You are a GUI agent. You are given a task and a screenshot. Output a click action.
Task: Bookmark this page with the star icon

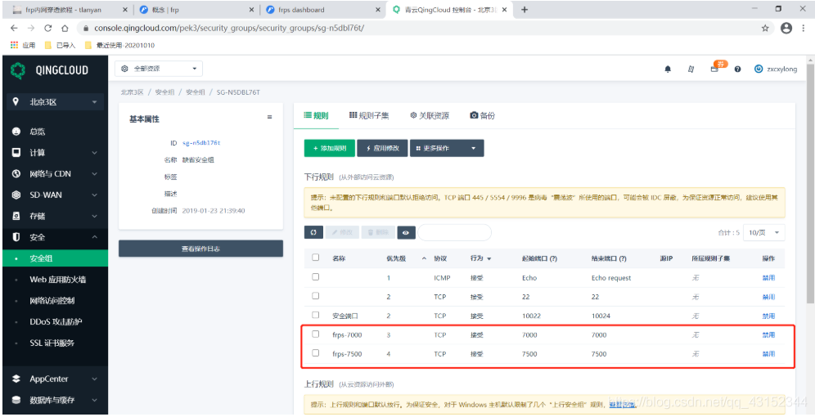(765, 28)
